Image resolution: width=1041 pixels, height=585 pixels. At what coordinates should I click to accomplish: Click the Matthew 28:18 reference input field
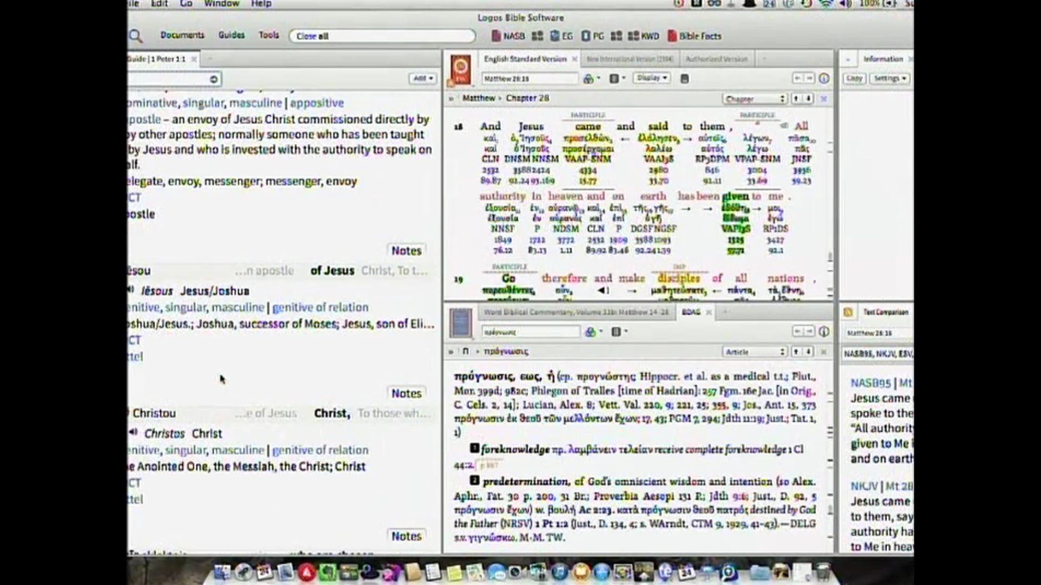coord(529,78)
